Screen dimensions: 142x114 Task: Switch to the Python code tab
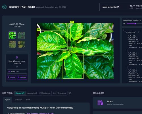[8, 100]
